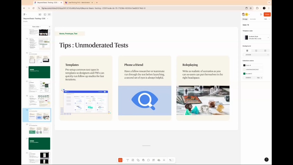
Task: Open the browser profile avatar
Action: (x=264, y=8)
